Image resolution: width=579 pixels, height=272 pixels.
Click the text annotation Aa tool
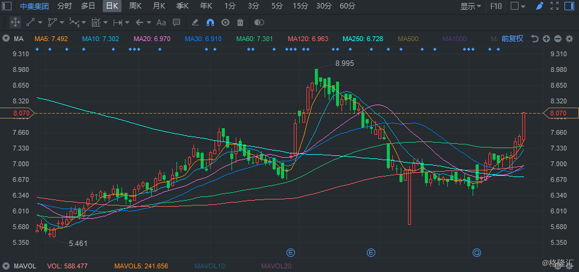point(161,22)
